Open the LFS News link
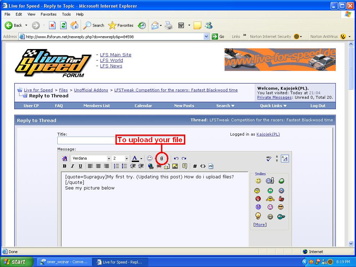Screen dimensions: 356x267 click(x=111, y=66)
